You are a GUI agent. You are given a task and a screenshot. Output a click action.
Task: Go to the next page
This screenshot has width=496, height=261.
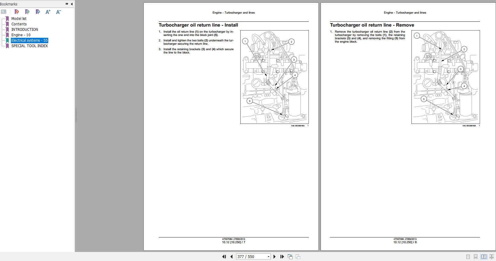274,256
